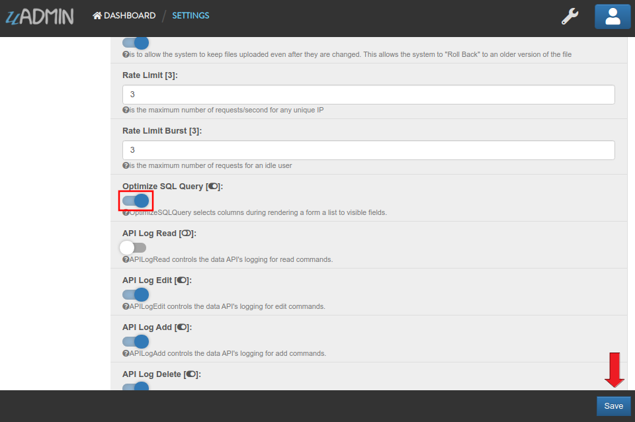This screenshot has width=635, height=422.
Task: Open the user profile menu icon
Action: (613, 17)
